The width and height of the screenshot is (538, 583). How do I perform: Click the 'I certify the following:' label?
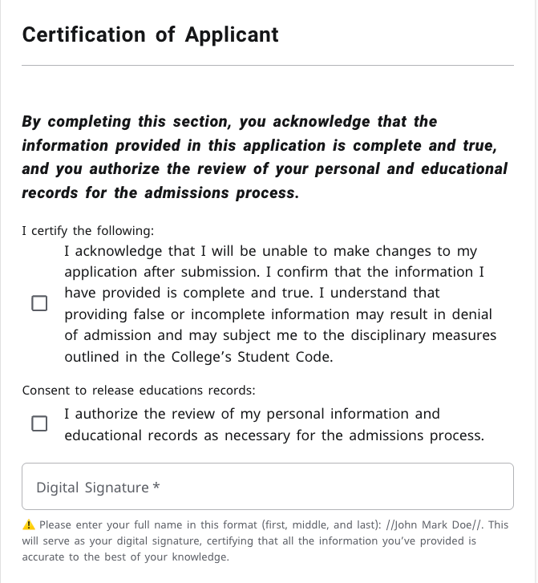click(x=87, y=231)
